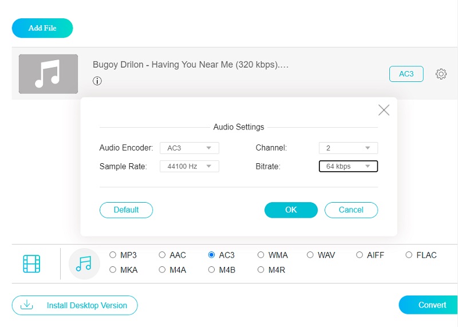The image size is (458, 327).
Task: Select the audio format music note icon
Action: pyautogui.click(x=84, y=263)
